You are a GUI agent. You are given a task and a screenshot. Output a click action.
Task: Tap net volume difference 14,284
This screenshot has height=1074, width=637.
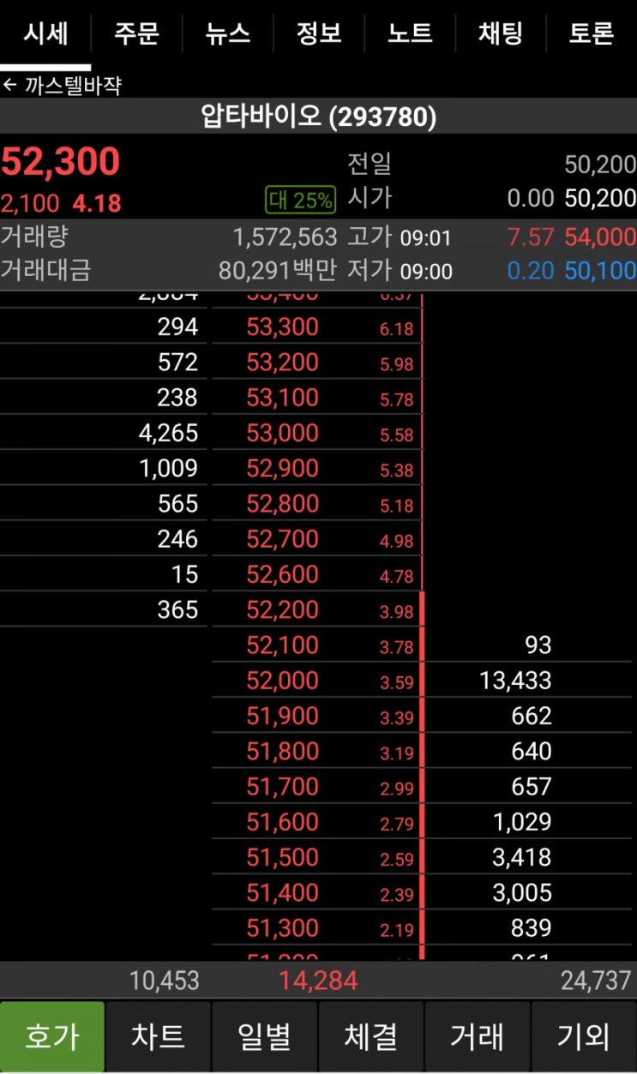(x=318, y=981)
